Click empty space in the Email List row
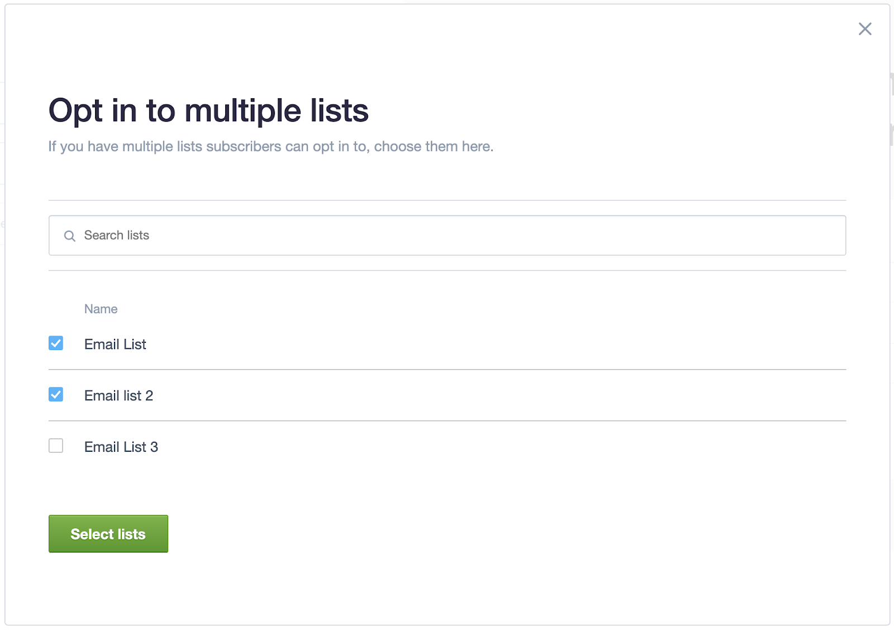The image size is (894, 631). (x=497, y=345)
